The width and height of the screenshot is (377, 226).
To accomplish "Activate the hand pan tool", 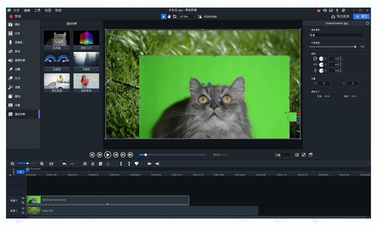I will coord(169,17).
